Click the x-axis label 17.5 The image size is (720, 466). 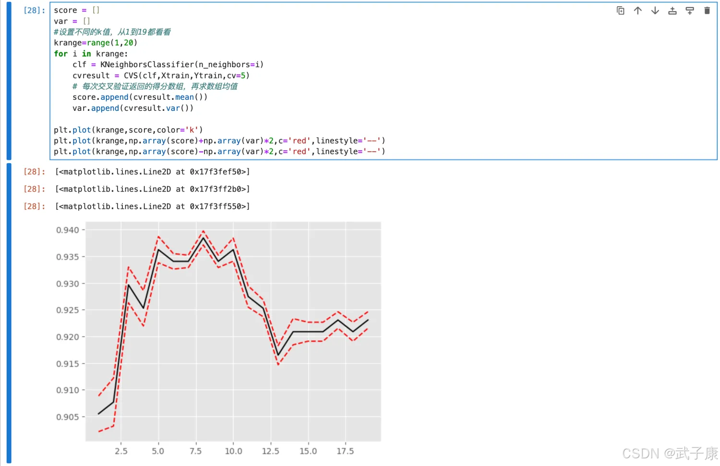(345, 451)
